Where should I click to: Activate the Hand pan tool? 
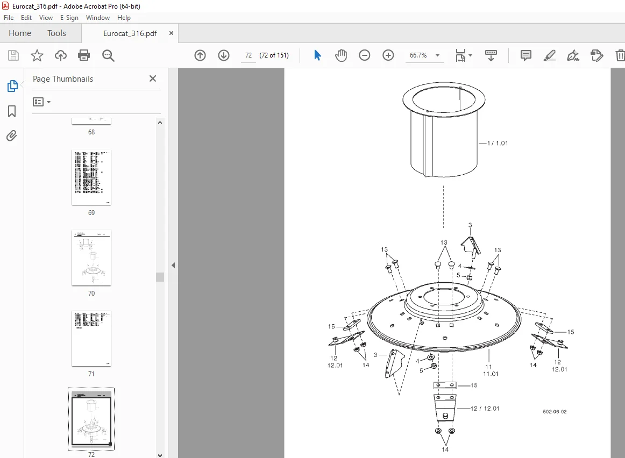tap(341, 55)
